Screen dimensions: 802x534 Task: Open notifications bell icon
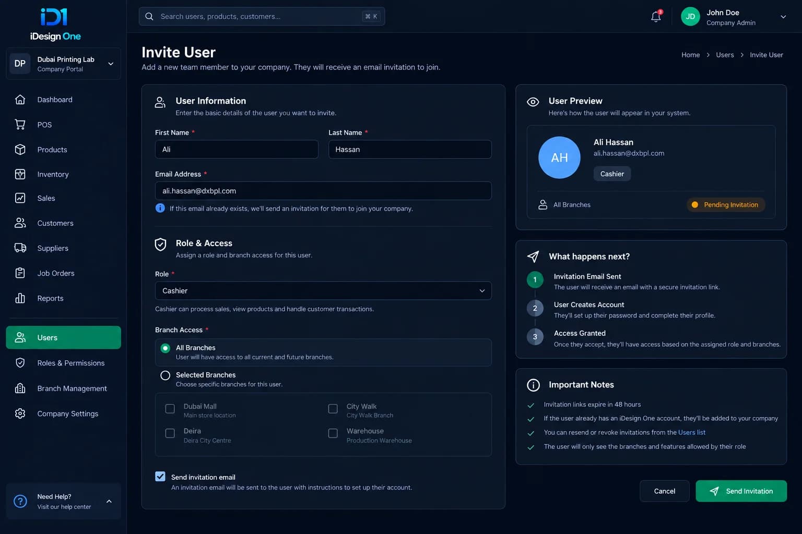tap(656, 17)
